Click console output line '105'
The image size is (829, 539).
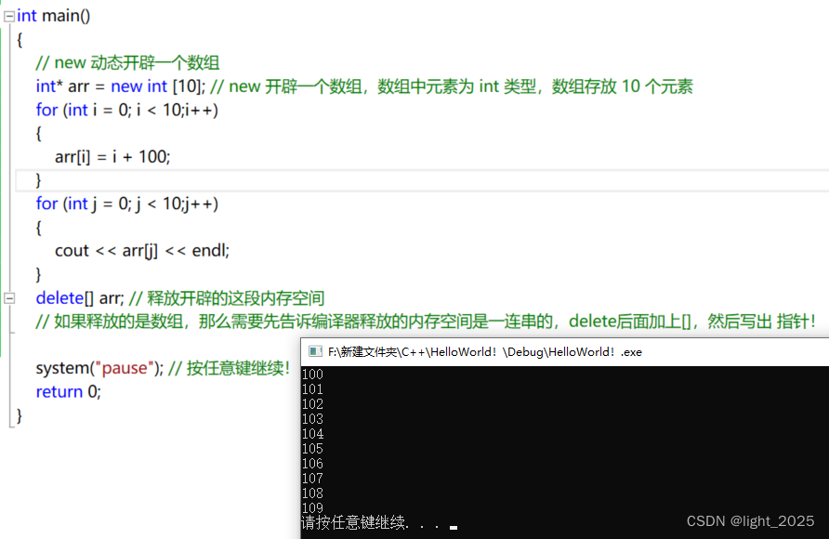[x=312, y=449]
